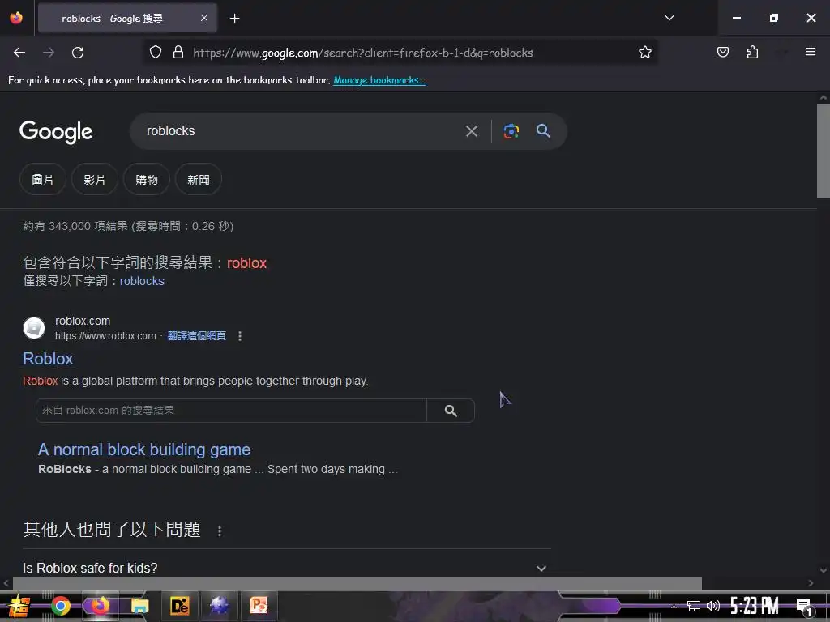
Task: Open options beside 其他人也問了以下問題
Action: [220, 530]
